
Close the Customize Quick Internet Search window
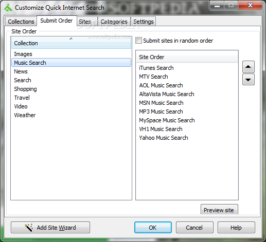coord(250,5)
